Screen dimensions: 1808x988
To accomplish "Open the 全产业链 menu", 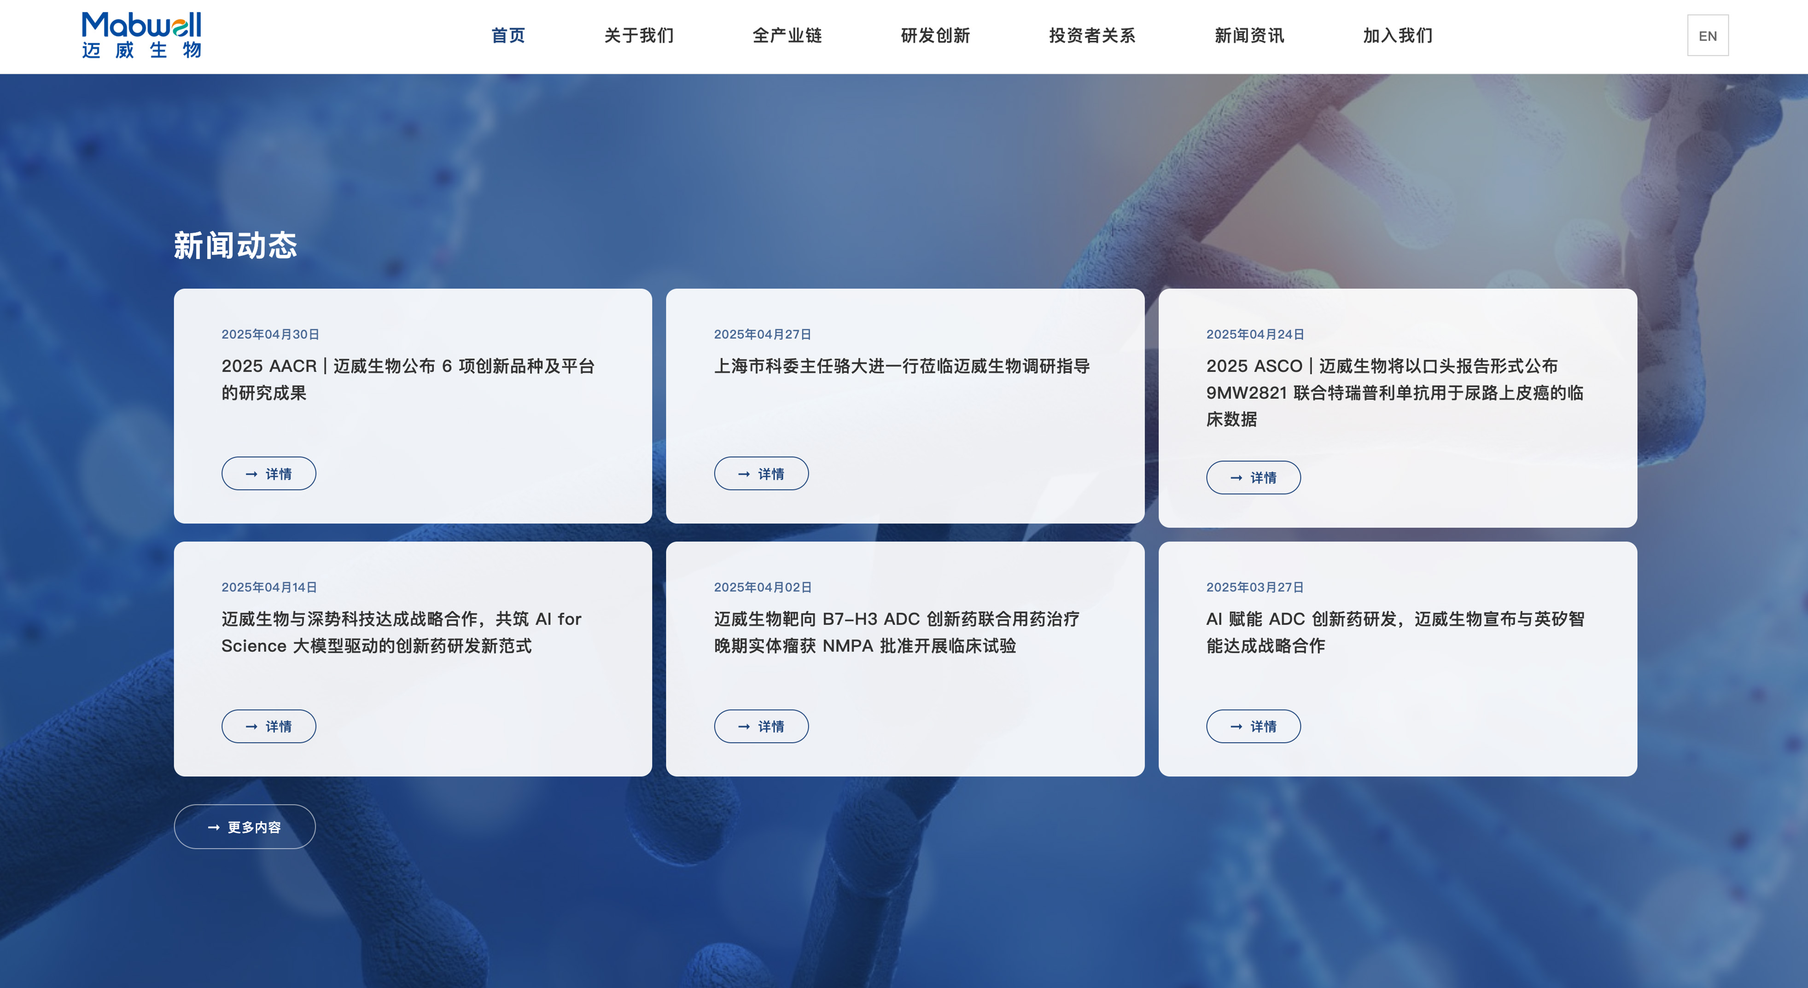I will click(x=787, y=36).
